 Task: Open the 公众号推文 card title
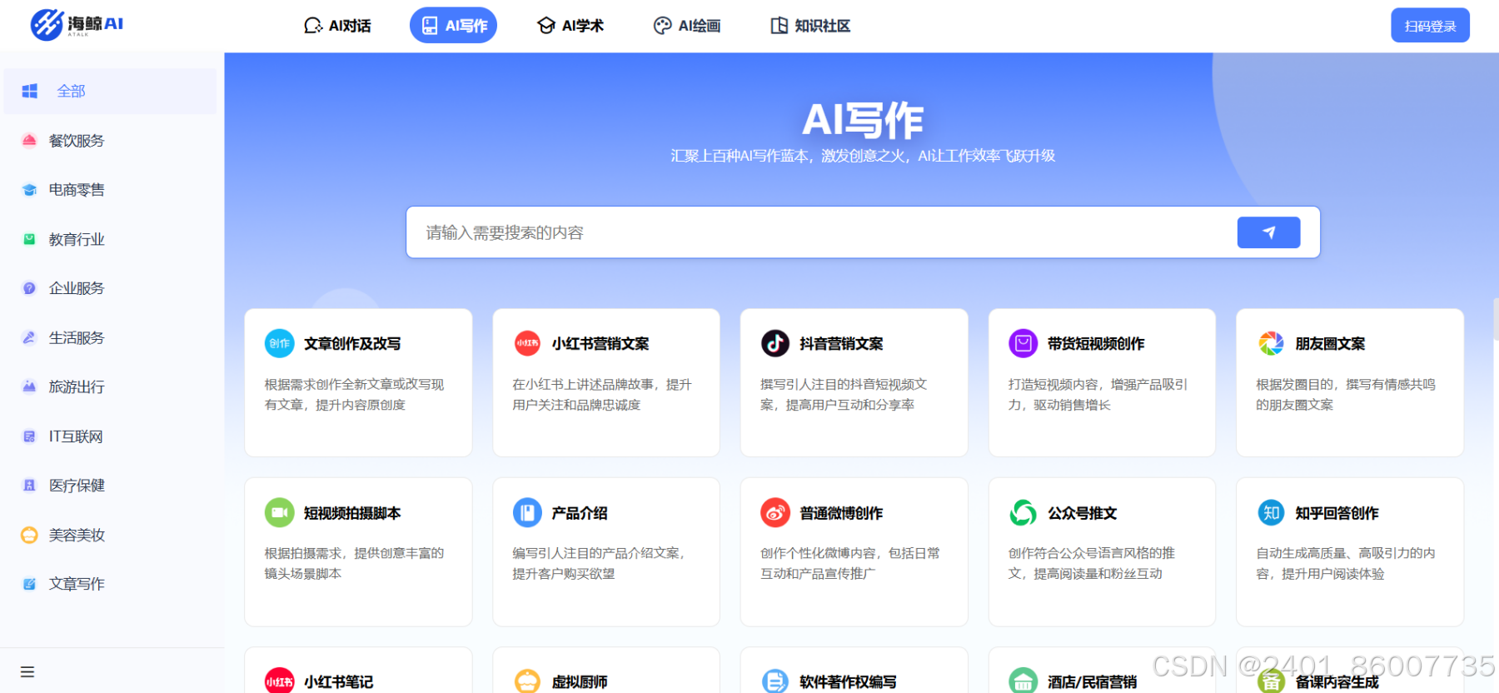(1082, 513)
